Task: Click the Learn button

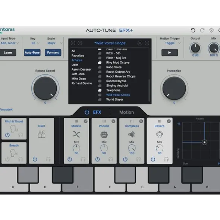Action: 8,52
